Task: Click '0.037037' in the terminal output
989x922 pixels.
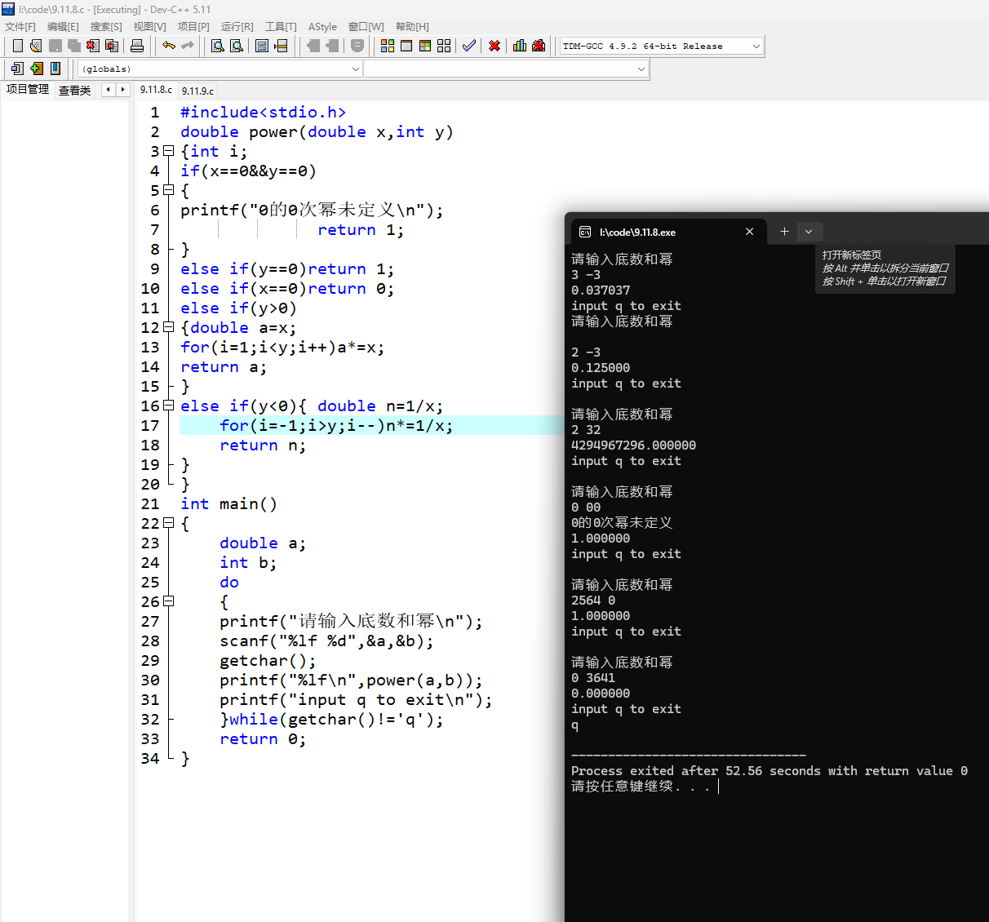Action: 601,290
